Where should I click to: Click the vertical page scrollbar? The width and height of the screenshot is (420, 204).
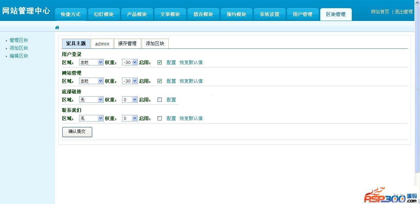click(417, 98)
